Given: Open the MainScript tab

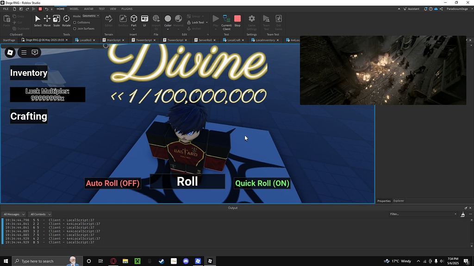Looking at the screenshot, I should point(114,40).
